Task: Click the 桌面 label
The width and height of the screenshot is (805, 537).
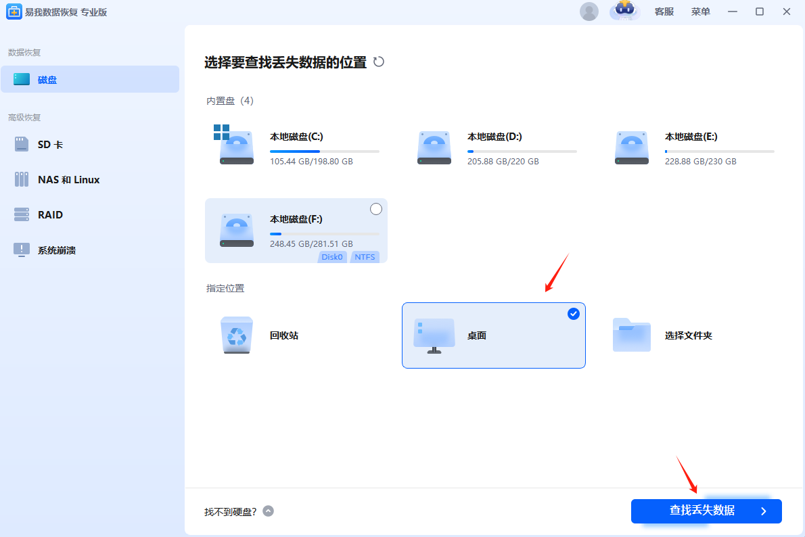Action: pos(476,335)
